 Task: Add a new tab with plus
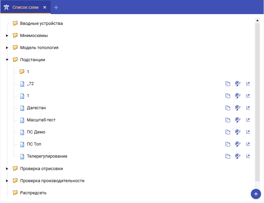pyautogui.click(x=56, y=7)
